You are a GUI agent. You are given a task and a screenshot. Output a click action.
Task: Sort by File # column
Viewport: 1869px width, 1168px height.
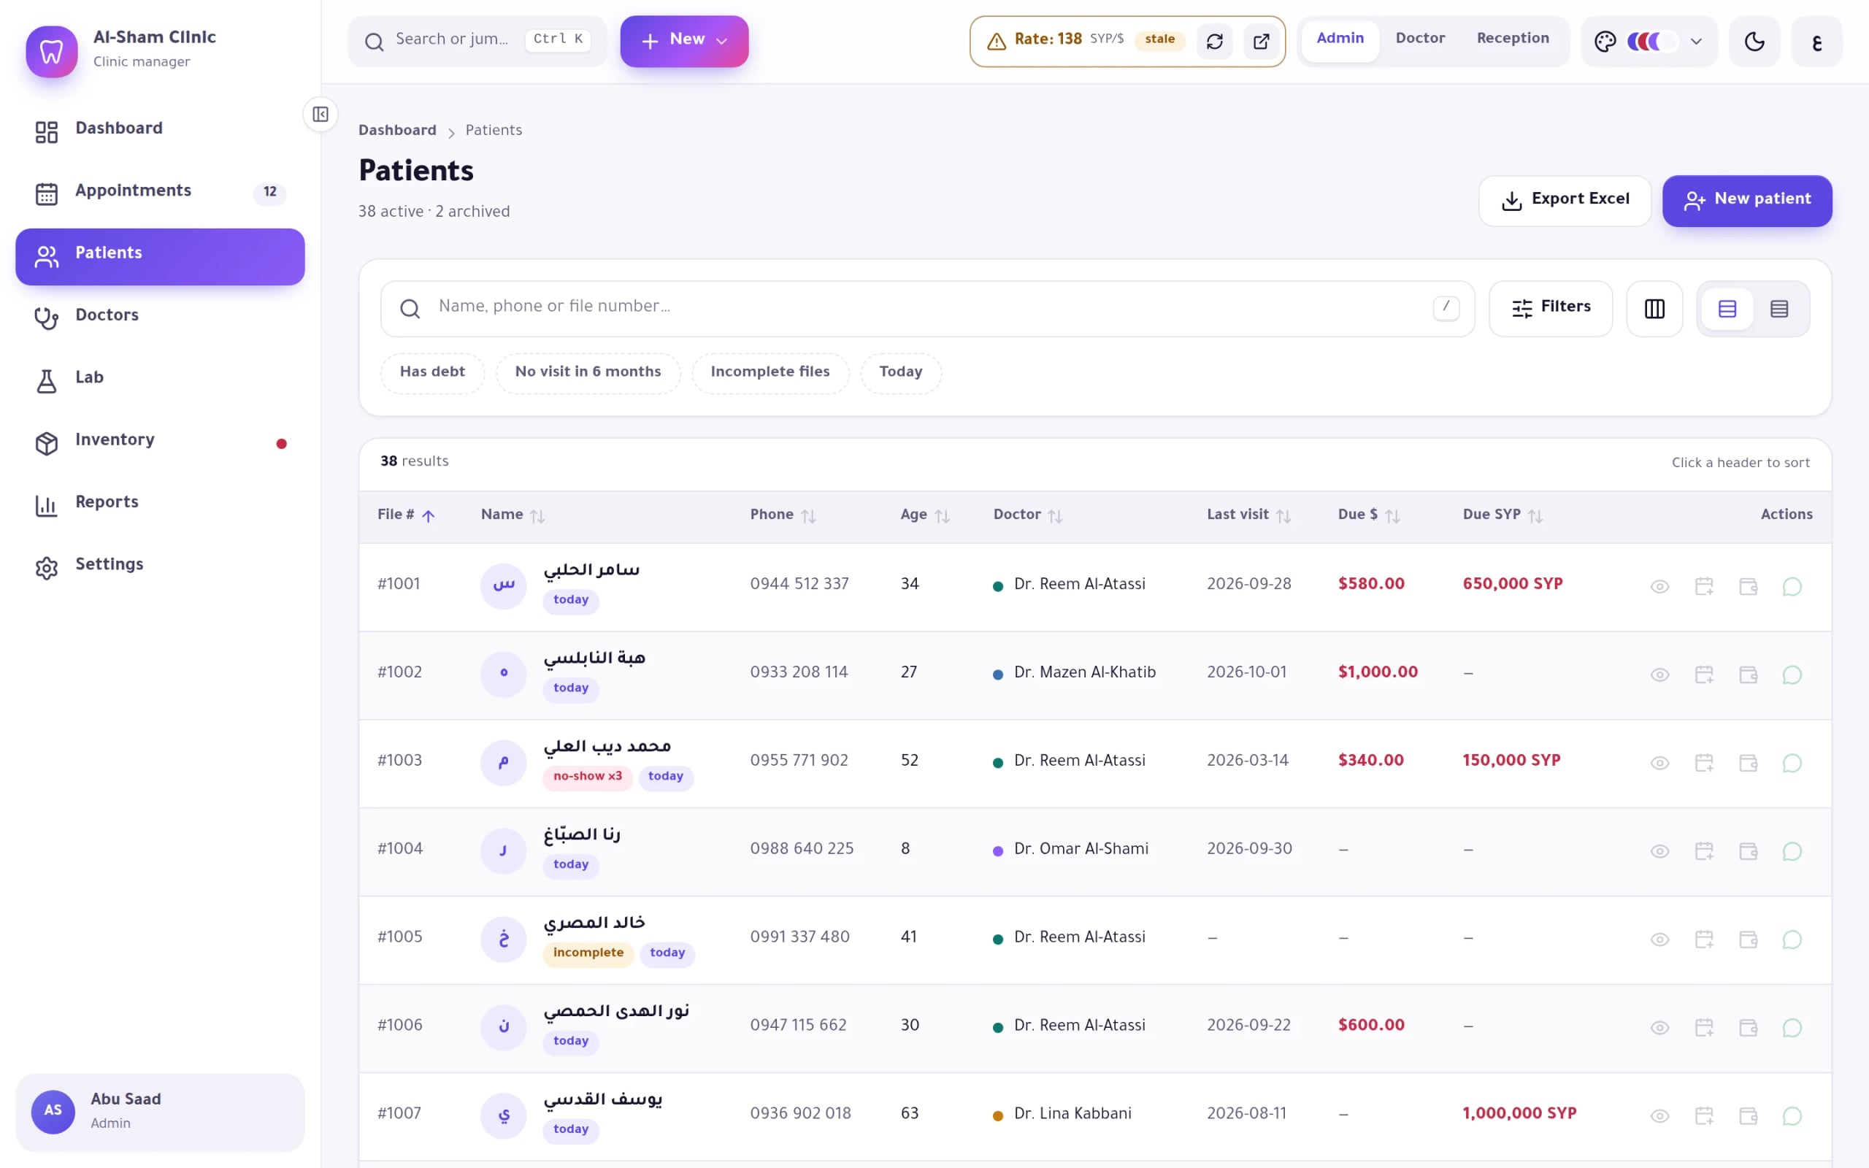(x=406, y=515)
